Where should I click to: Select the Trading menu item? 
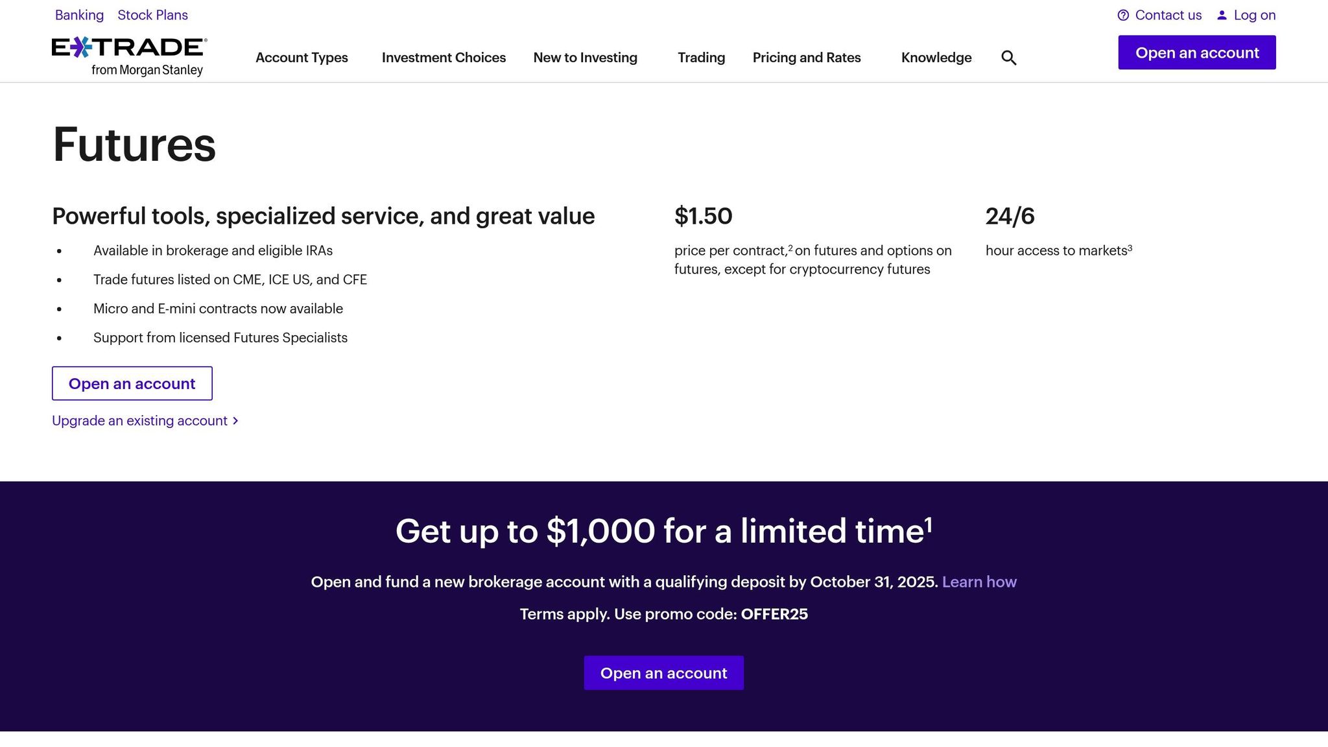701,58
